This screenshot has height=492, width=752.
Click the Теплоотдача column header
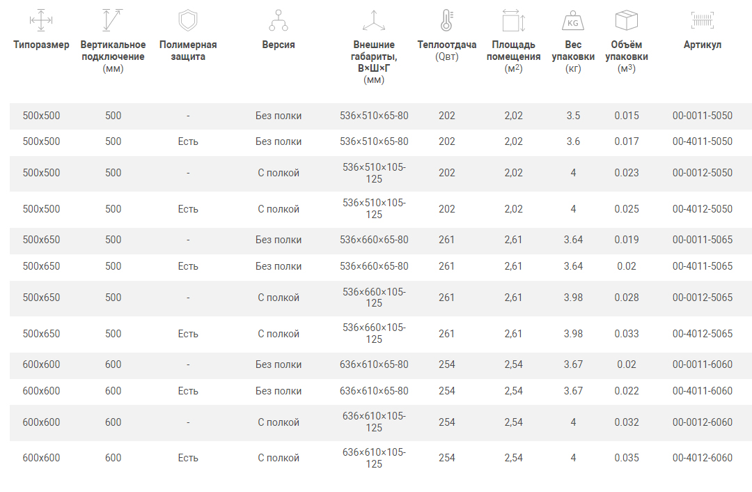tap(447, 45)
